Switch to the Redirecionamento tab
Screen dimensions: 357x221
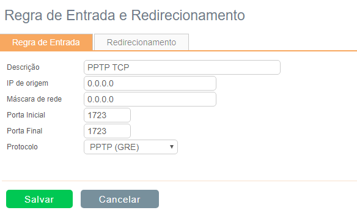point(141,42)
